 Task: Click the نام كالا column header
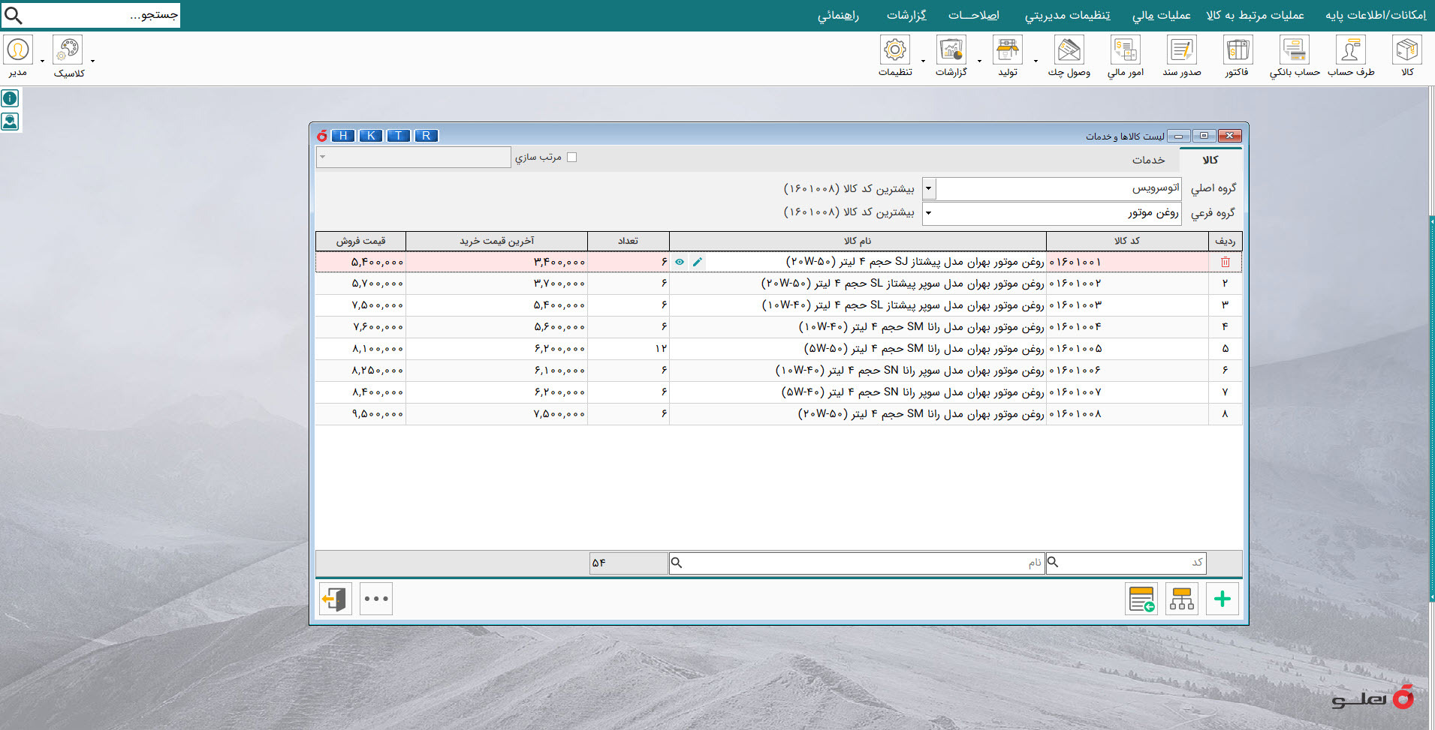click(x=858, y=241)
